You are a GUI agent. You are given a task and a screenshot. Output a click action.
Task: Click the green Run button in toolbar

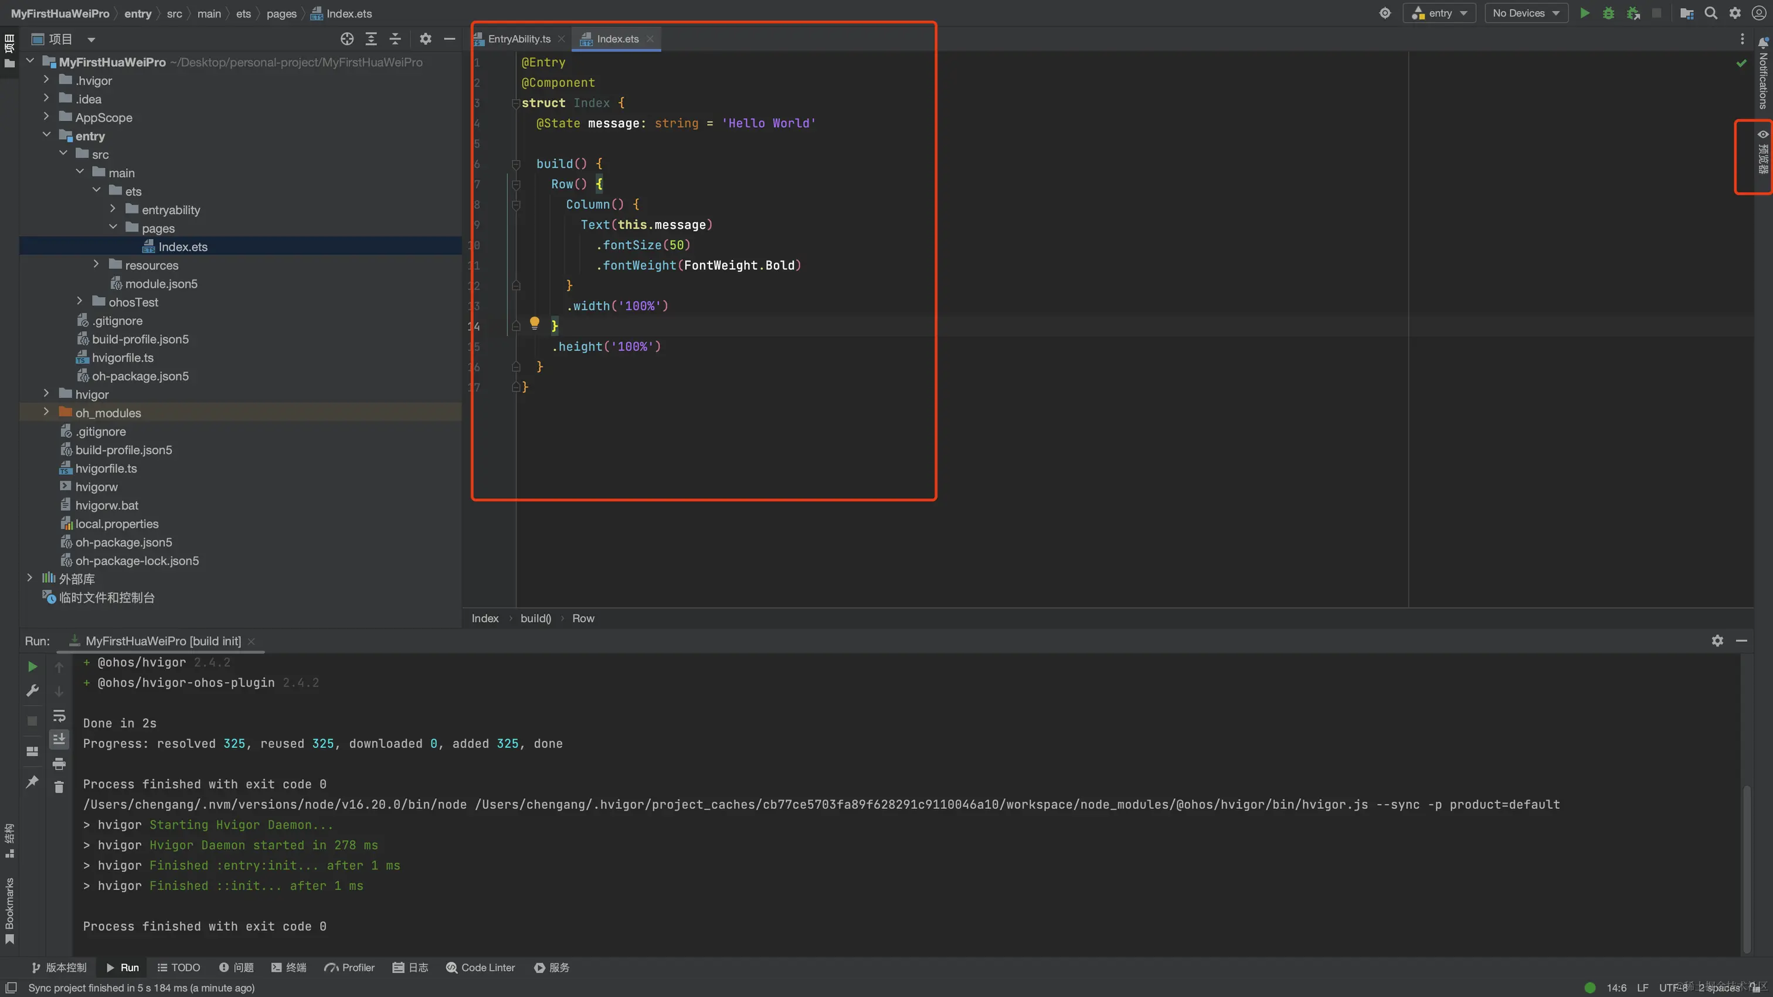tap(1584, 13)
